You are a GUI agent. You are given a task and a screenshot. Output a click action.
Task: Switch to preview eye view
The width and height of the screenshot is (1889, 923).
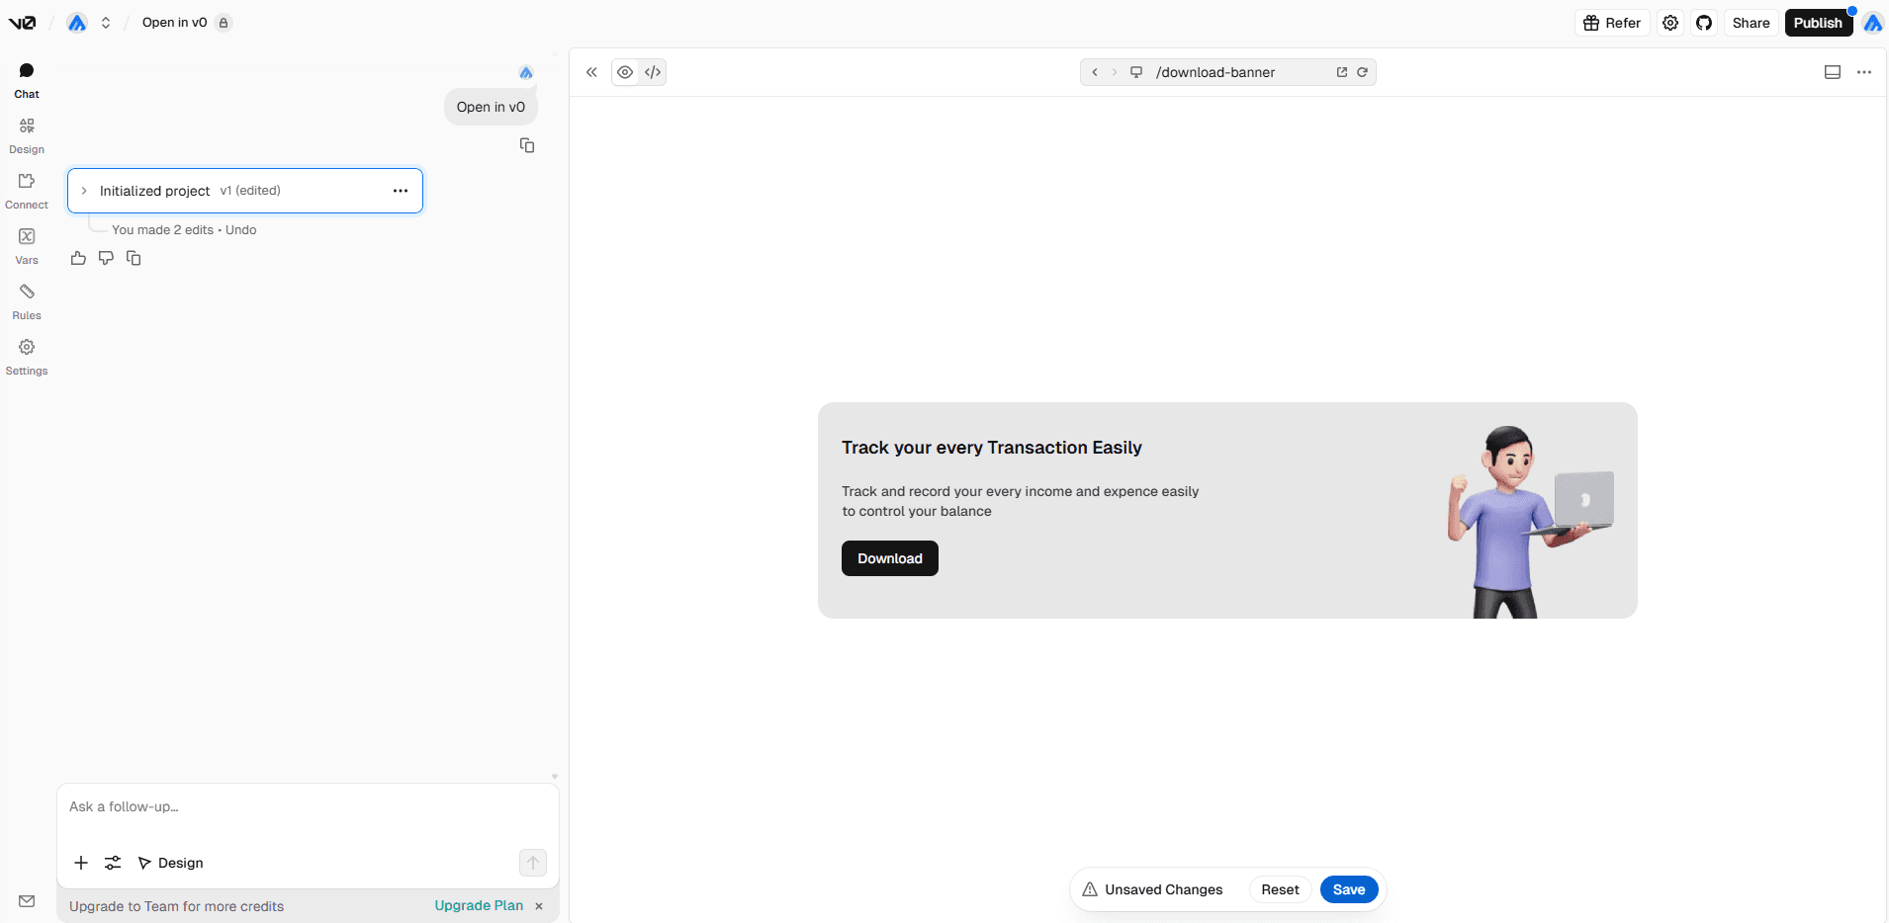pos(625,72)
